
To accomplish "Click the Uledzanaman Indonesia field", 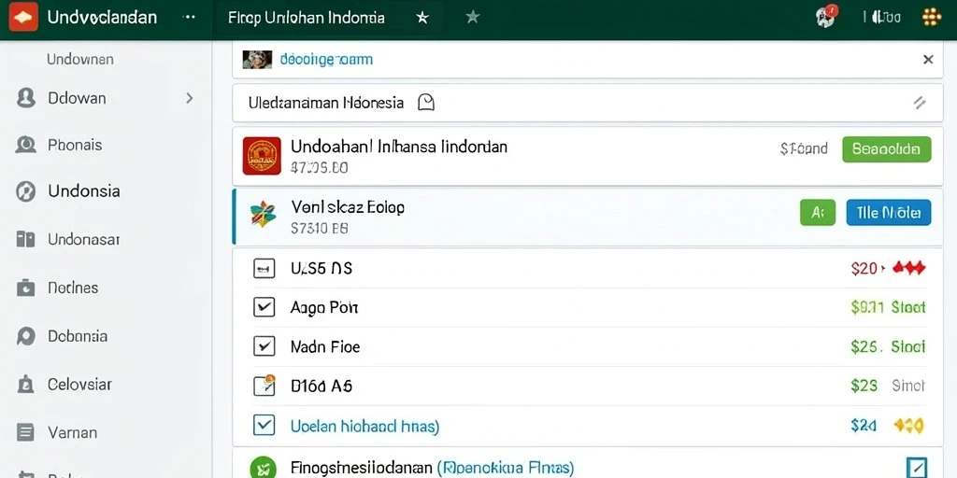I will point(588,103).
